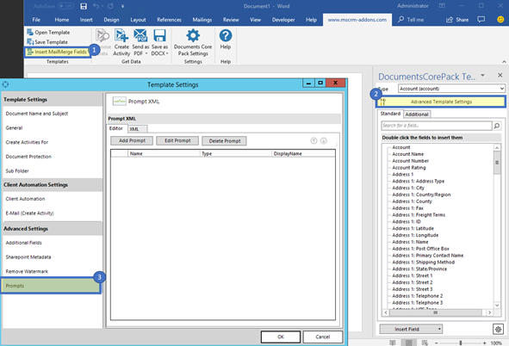Image resolution: width=509 pixels, height=346 pixels.
Task: Click the Add Prompt button
Action: coord(132,141)
